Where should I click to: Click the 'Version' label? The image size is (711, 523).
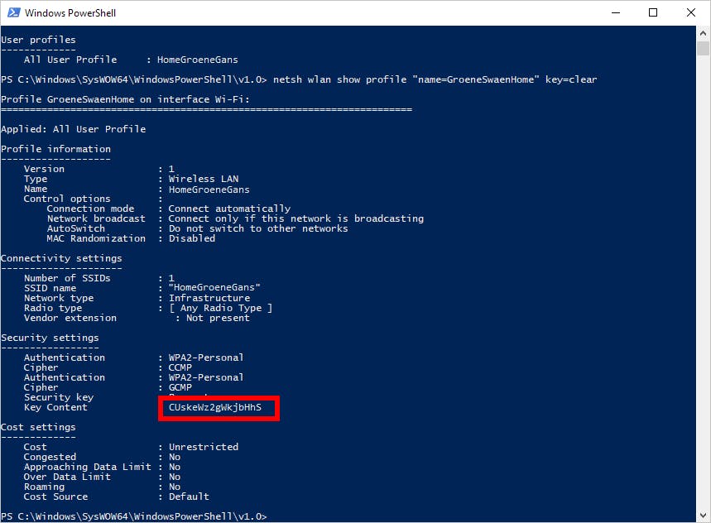(x=44, y=169)
